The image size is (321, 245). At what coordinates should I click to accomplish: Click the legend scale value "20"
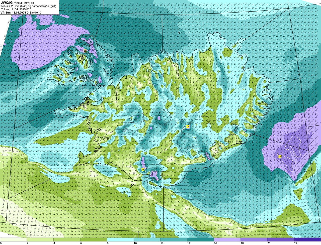(x=269, y=243)
